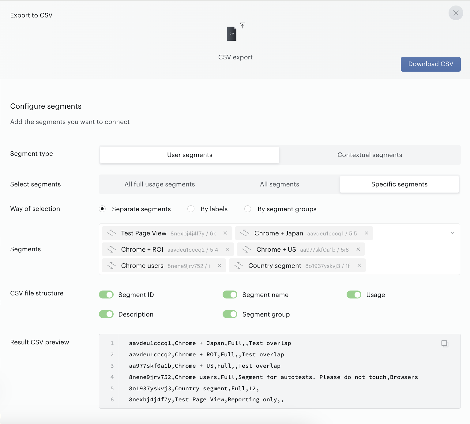Screen dimensions: 470x424
Task: Click preview line 2 aavdeu1cccq2 row
Action: click(x=206, y=355)
